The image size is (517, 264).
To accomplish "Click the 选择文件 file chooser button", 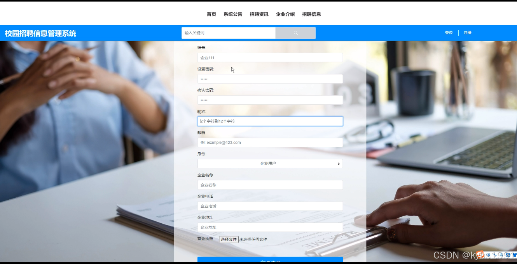I will (229, 240).
